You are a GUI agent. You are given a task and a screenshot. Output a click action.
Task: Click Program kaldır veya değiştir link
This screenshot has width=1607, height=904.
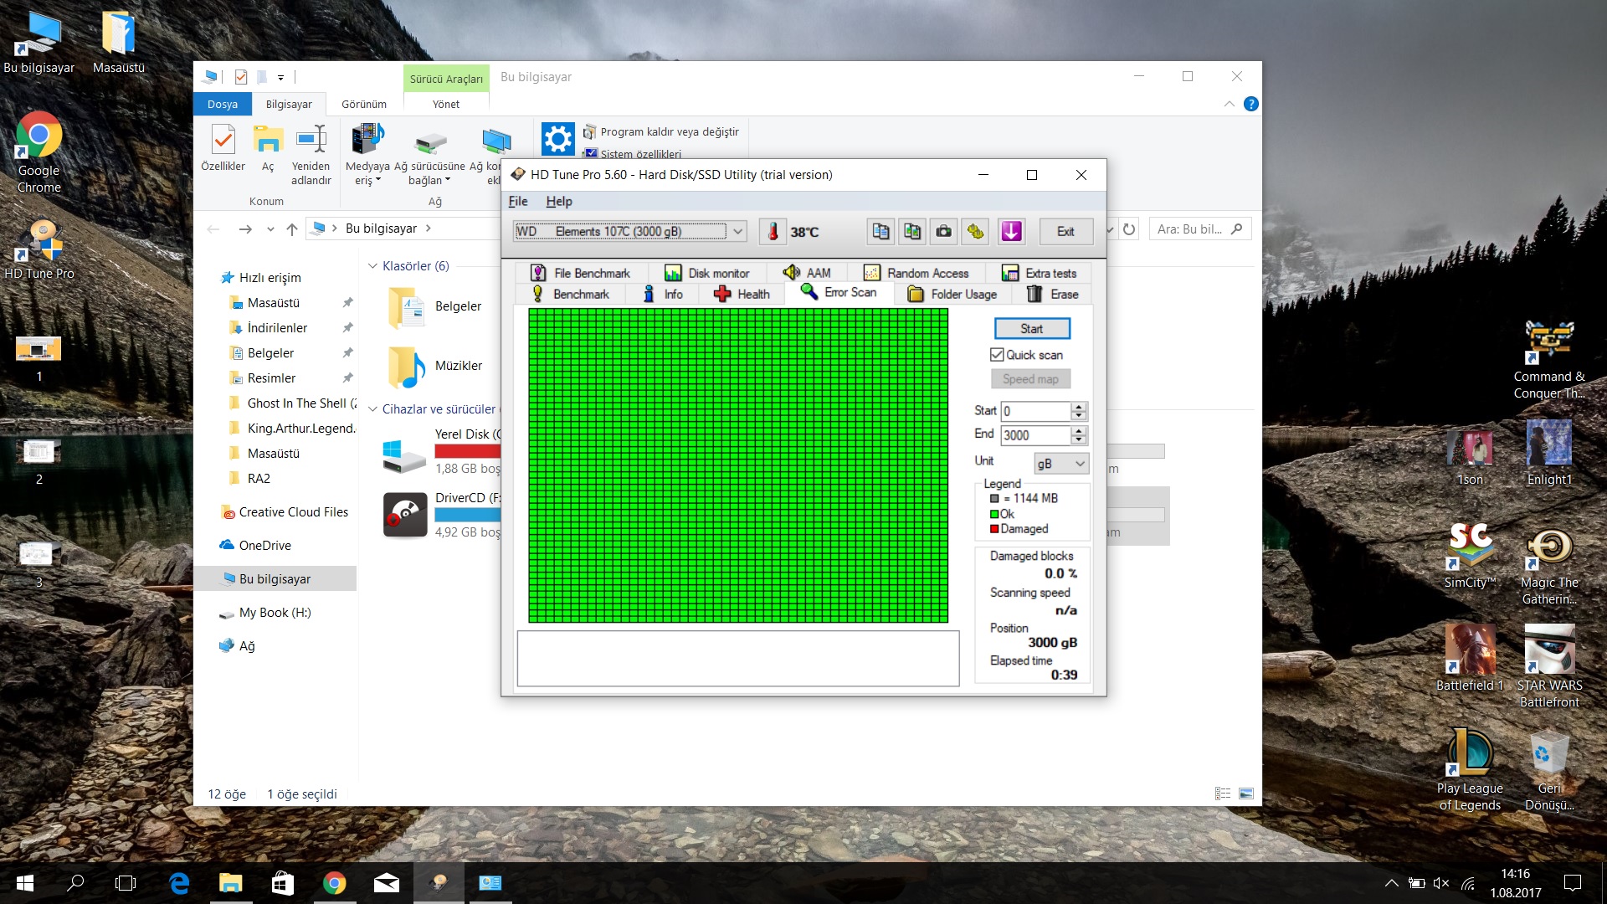click(660, 132)
